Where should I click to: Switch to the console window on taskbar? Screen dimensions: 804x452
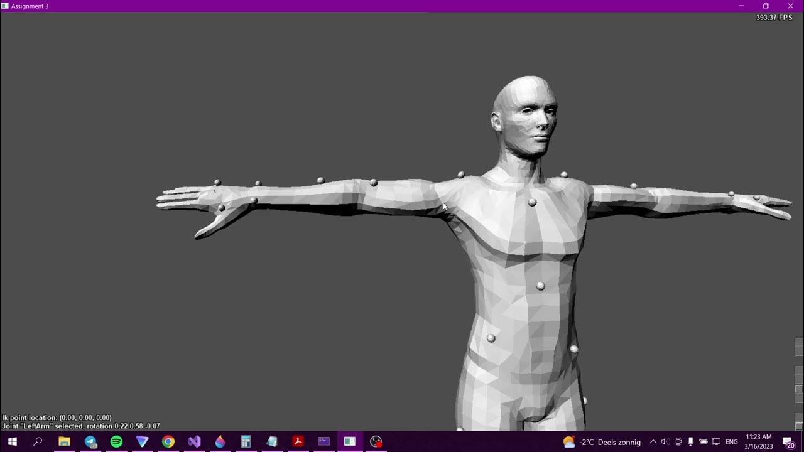[x=324, y=441]
